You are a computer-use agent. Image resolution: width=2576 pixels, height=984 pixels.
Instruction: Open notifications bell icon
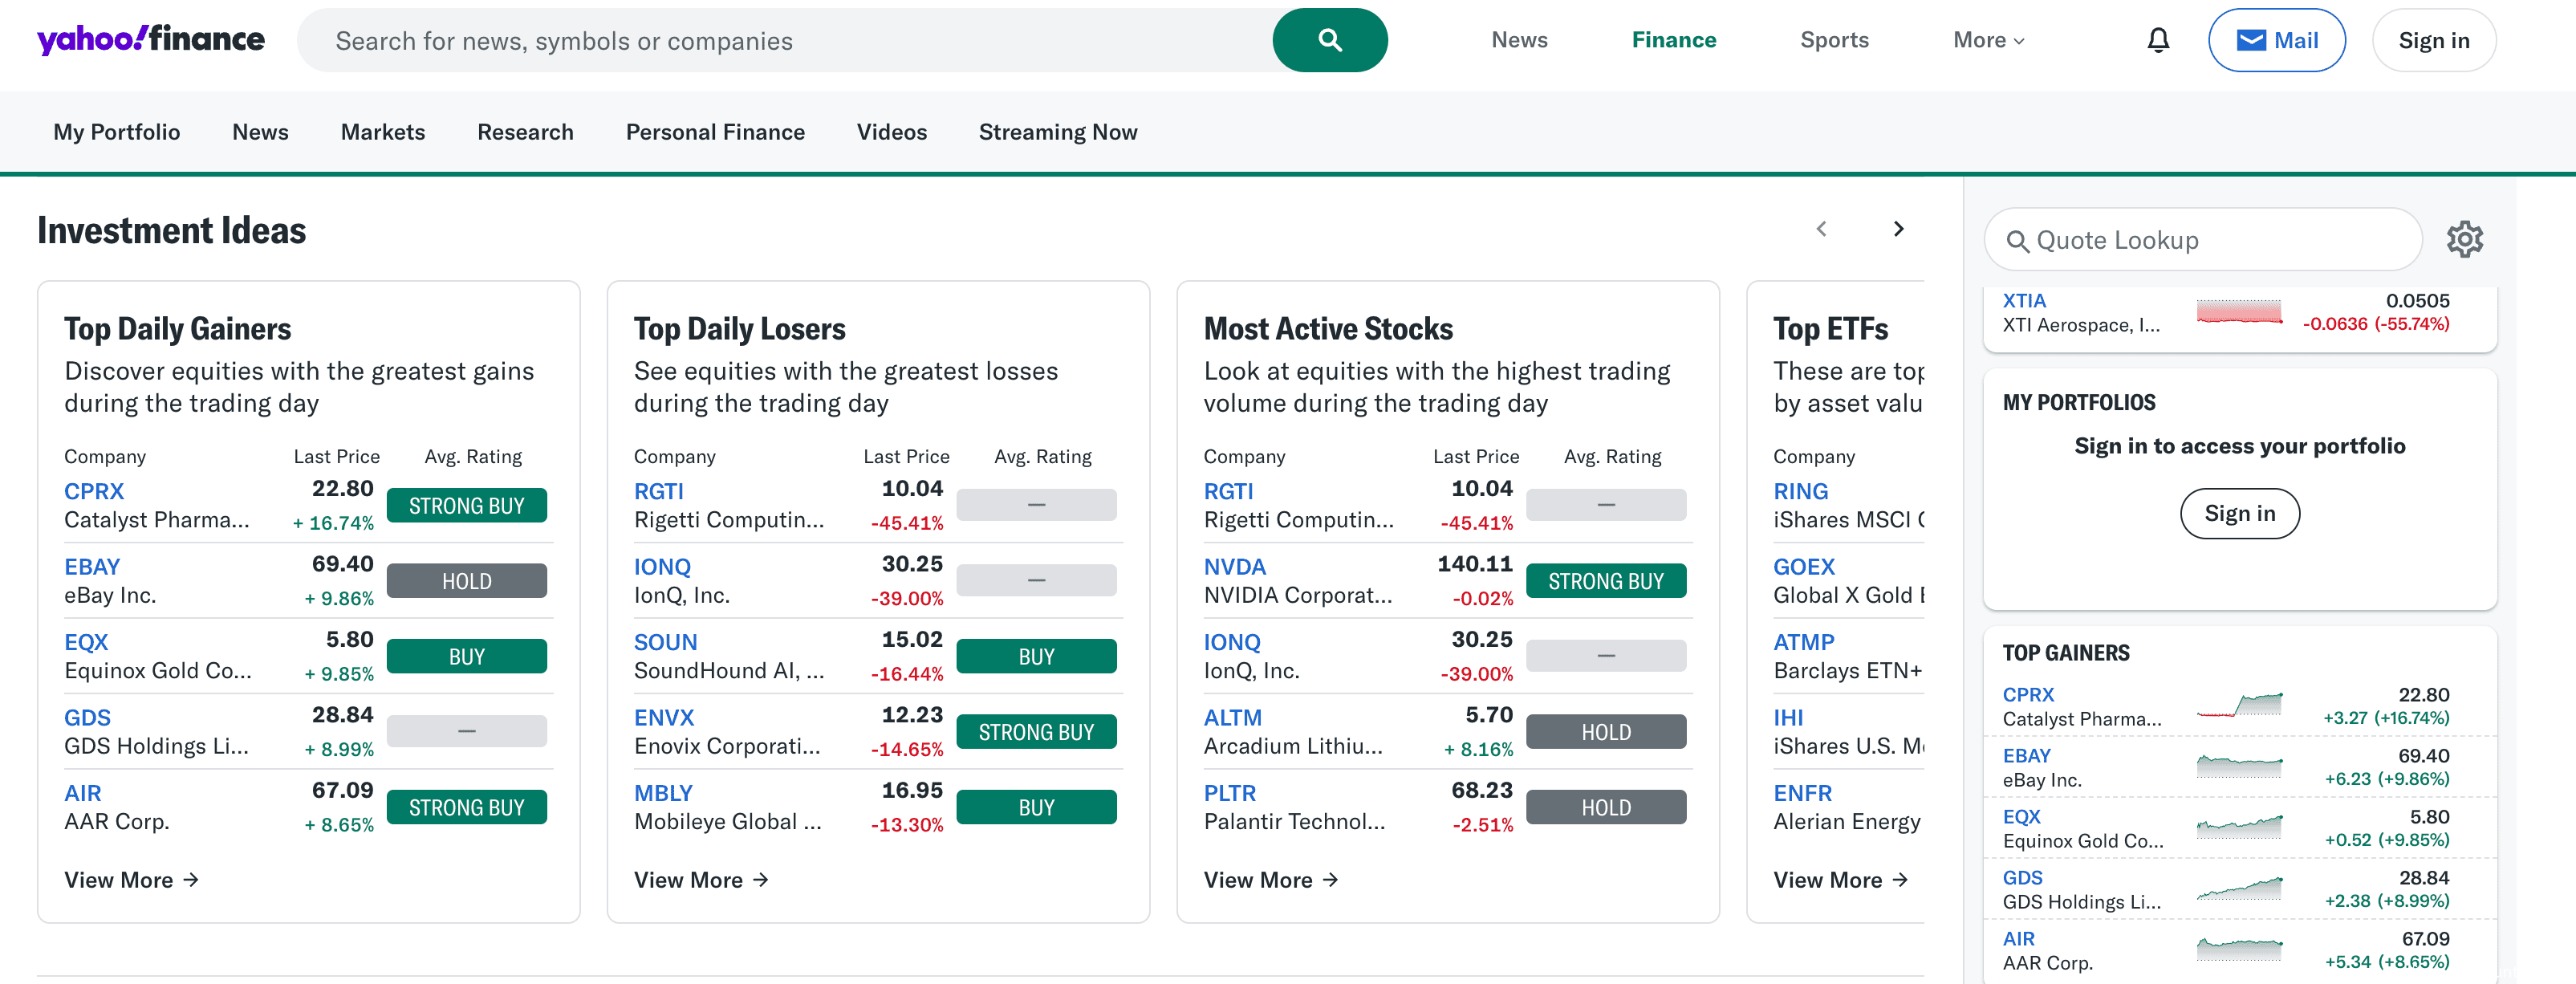point(2158,40)
